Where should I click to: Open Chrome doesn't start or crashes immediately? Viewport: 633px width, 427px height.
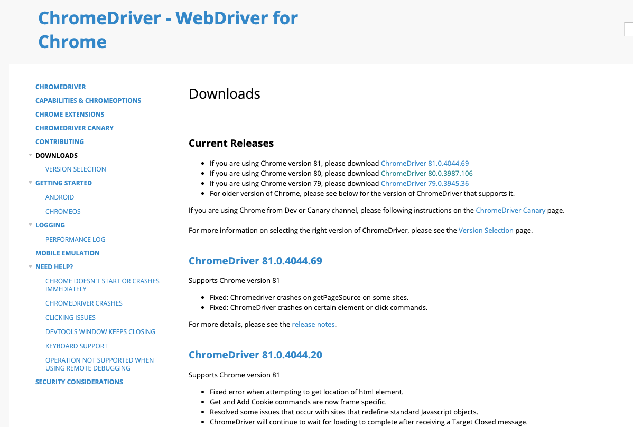102,285
